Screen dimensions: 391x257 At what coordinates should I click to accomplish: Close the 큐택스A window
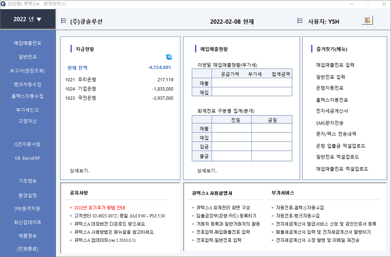pyautogui.click(x=384, y=4)
